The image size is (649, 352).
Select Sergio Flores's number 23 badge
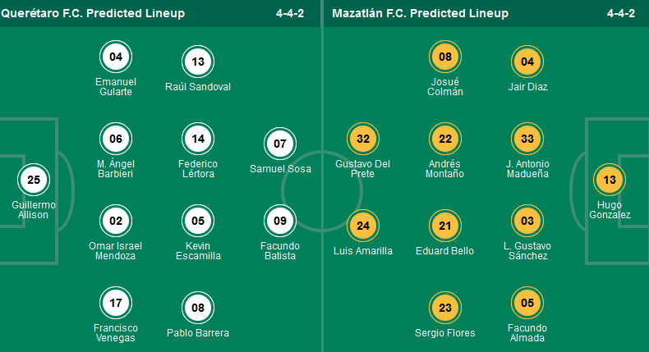click(x=446, y=308)
